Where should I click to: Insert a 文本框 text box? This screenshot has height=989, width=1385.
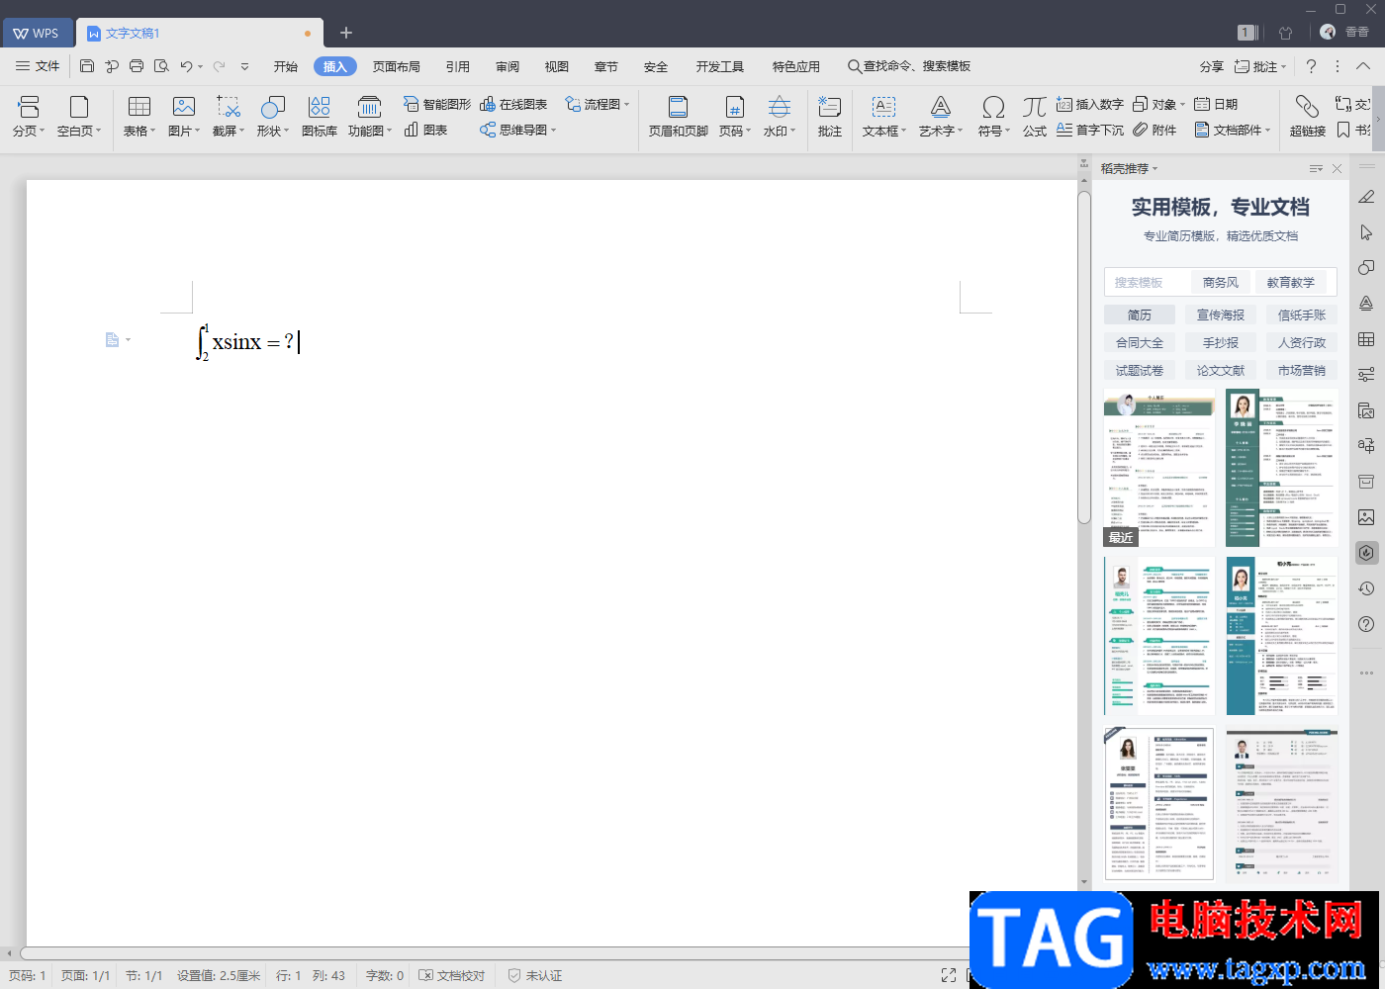[x=883, y=116]
